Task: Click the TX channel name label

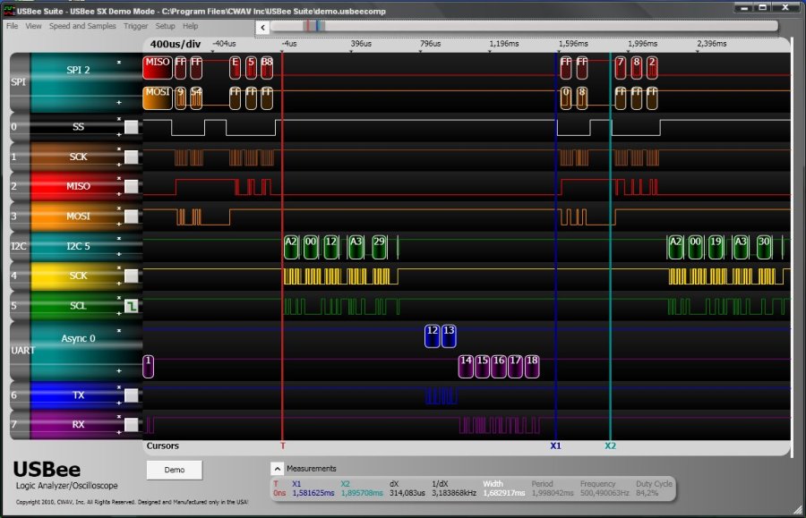Action: pos(78,395)
